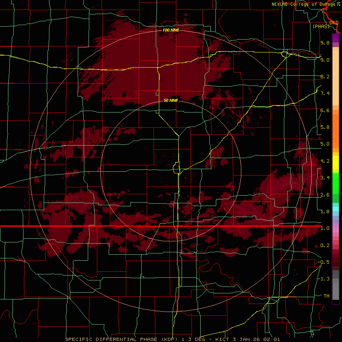Click the 9.8 scale value

(x=325, y=43)
